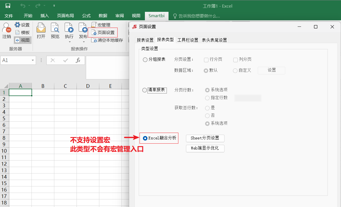Expand the 执行 dropdown arrow
Viewport: 341px width, 207px height.
pos(69,42)
